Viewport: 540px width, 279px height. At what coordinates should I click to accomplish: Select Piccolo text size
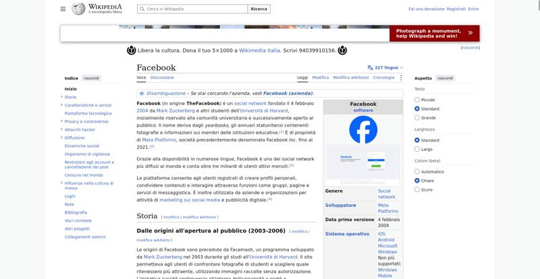point(417,100)
